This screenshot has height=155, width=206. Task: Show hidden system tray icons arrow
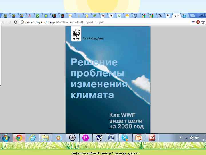point(187,138)
